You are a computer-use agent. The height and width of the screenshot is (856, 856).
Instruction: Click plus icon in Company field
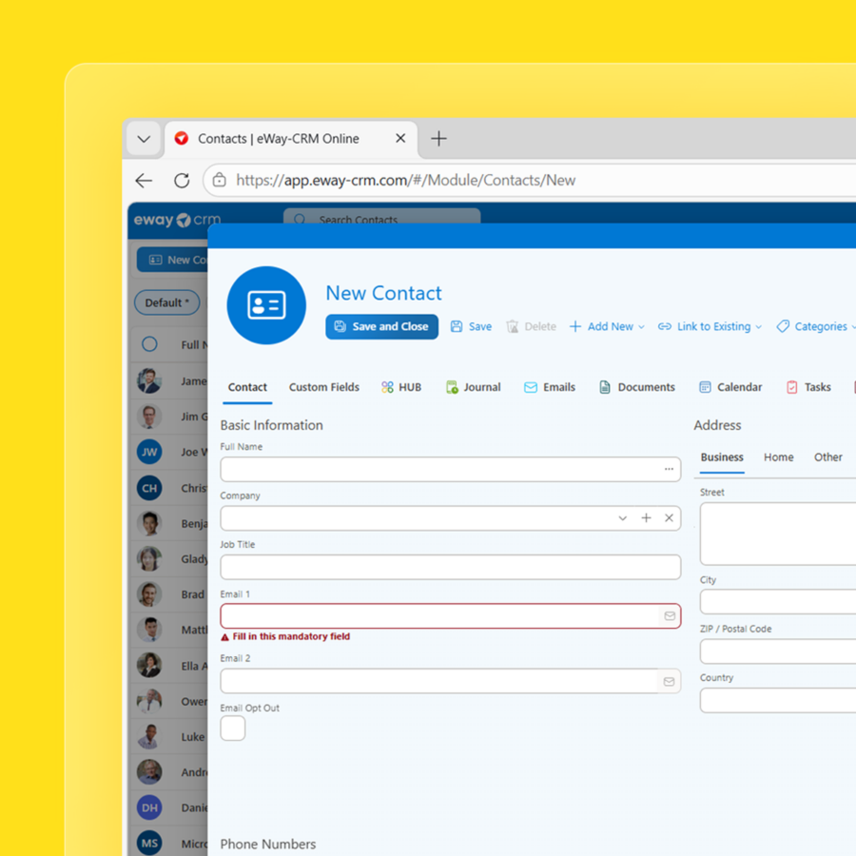click(646, 518)
